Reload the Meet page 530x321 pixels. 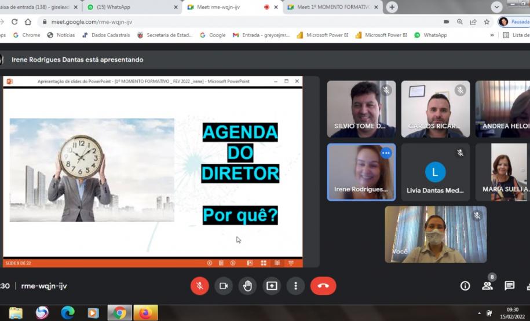tap(15, 22)
